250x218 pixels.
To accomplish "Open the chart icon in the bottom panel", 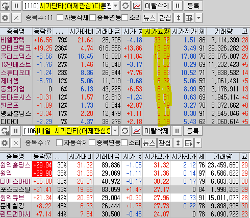I will coord(136,131).
